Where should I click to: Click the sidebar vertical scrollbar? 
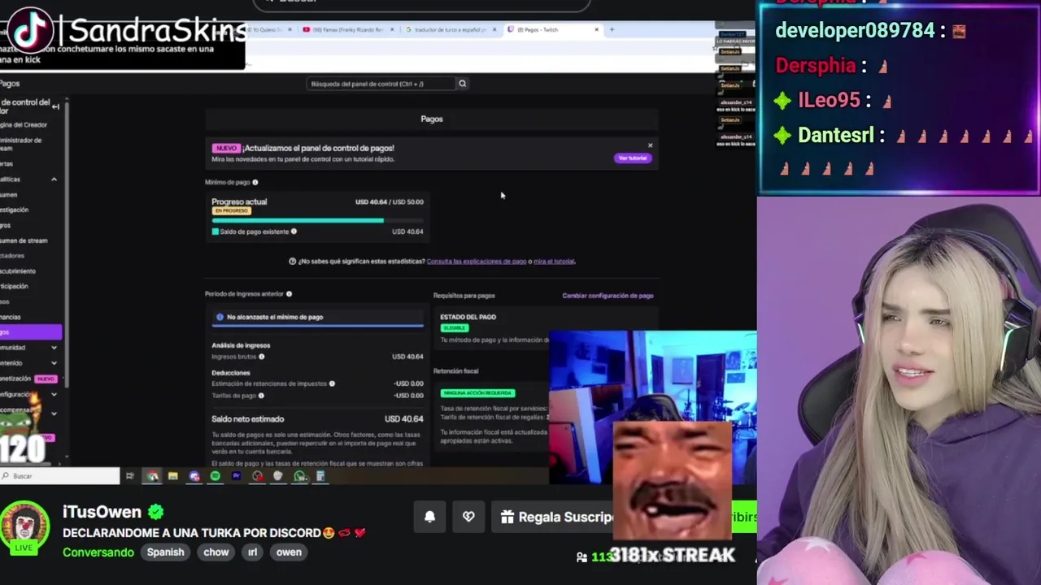pyautogui.click(x=67, y=244)
